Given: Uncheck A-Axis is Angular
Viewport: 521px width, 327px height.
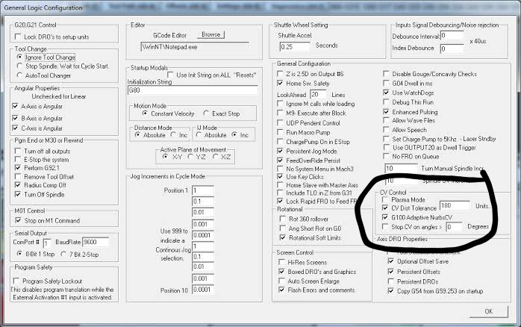Looking at the screenshot, I should (15, 106).
